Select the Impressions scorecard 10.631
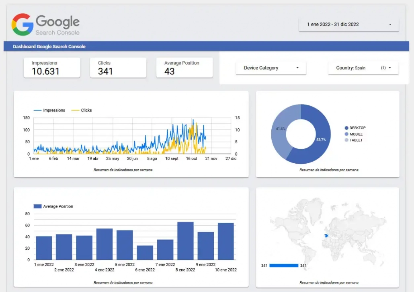Screen dimensions: 414x292 [52, 68]
